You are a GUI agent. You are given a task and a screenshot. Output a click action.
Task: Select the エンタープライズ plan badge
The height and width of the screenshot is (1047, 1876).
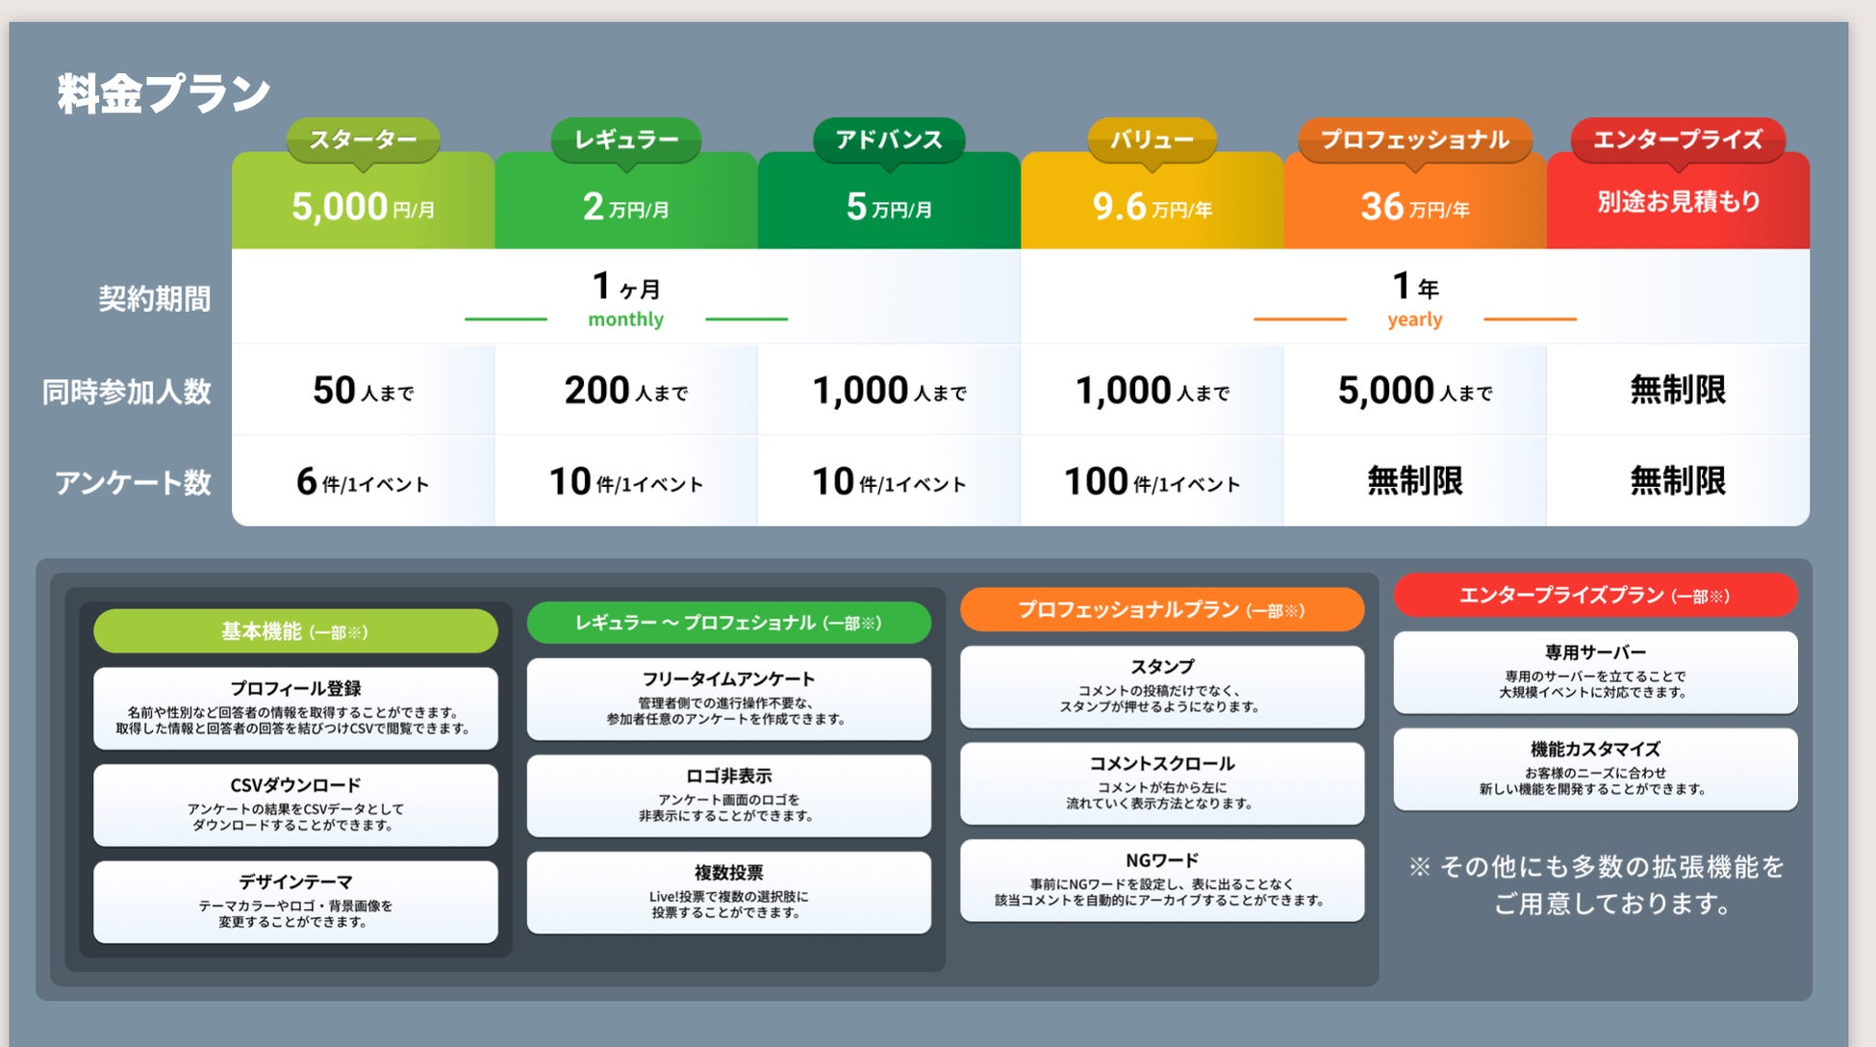pyautogui.click(x=1678, y=140)
